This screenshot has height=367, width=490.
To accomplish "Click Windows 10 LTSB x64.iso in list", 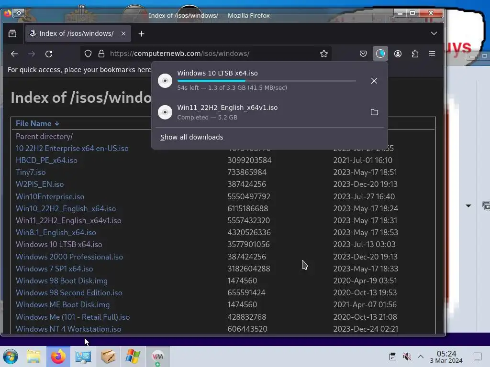I will click(59, 244).
